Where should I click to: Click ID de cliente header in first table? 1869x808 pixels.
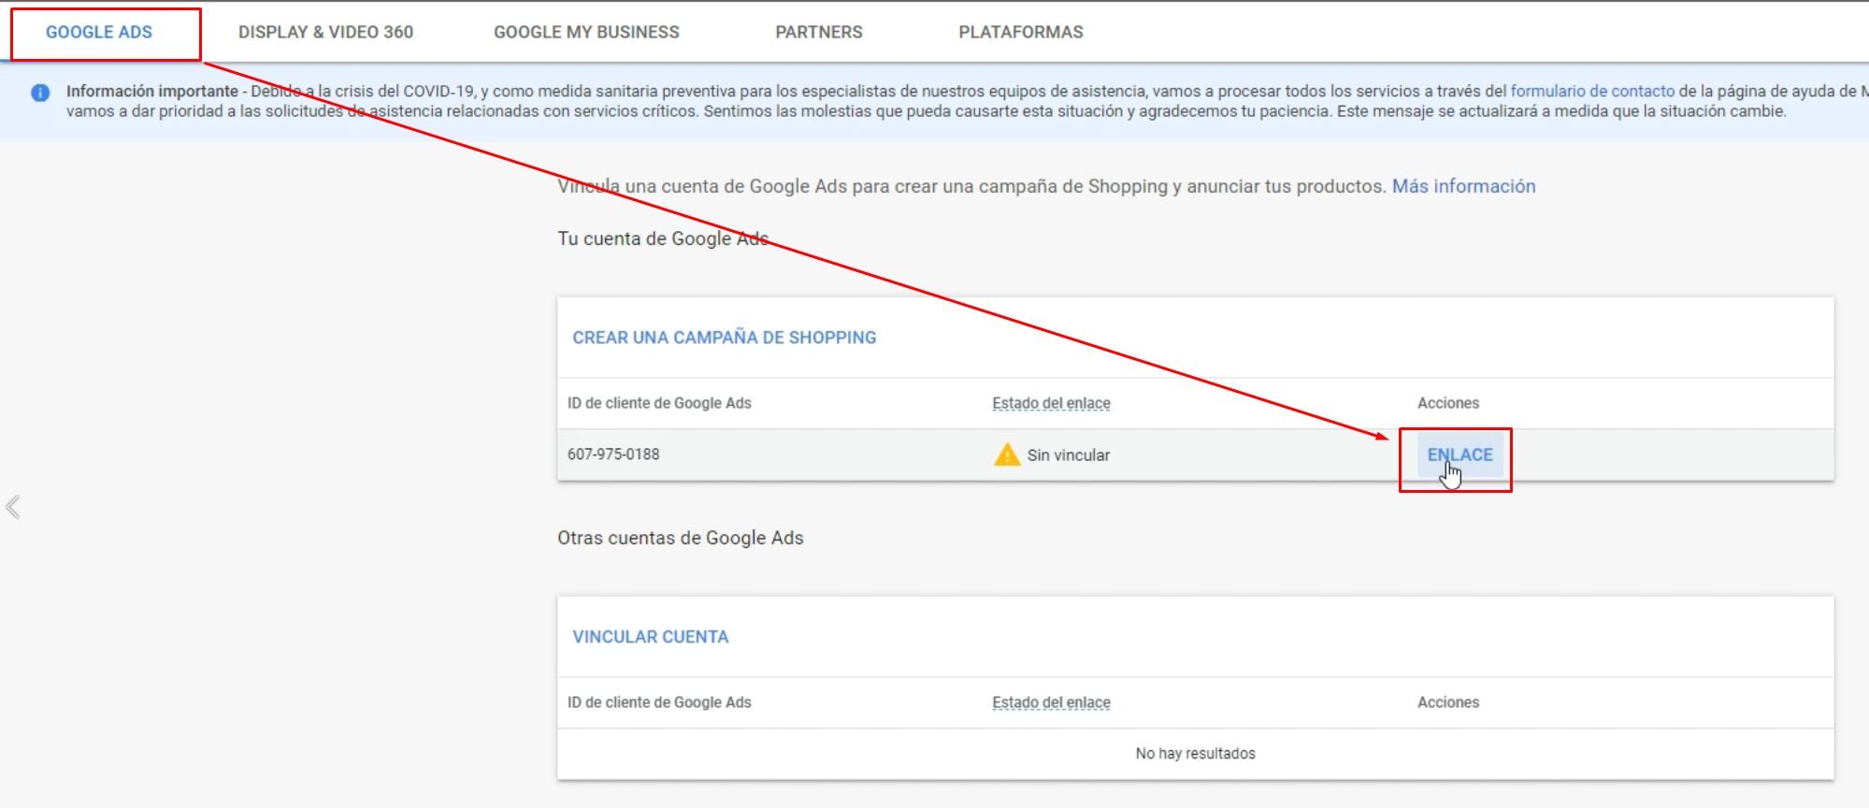point(659,403)
